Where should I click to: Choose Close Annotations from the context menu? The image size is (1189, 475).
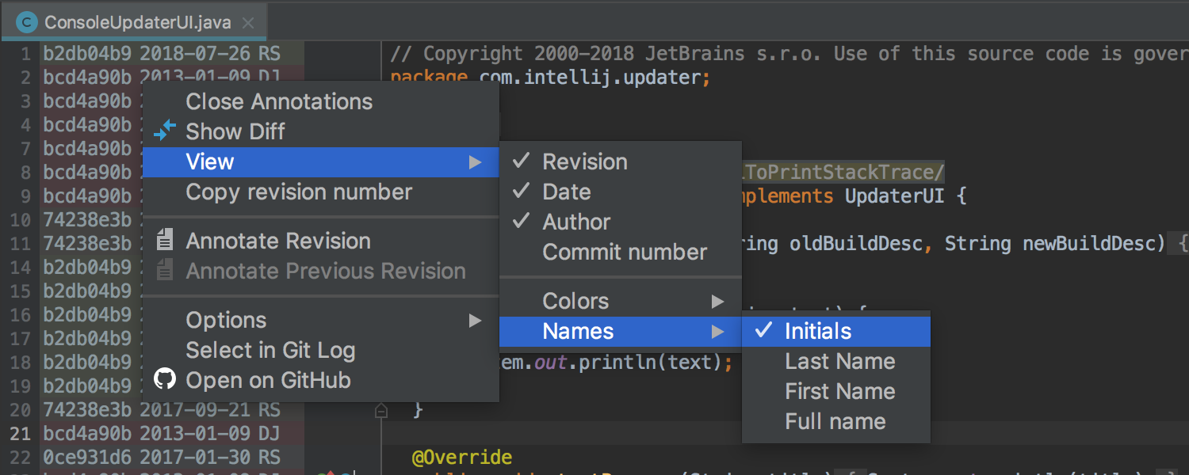tap(321, 101)
